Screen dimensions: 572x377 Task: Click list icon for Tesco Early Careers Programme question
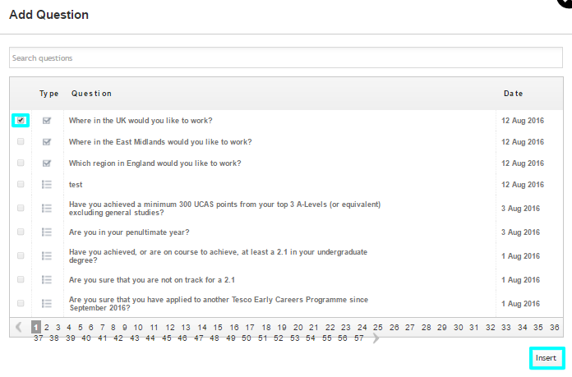[47, 304]
